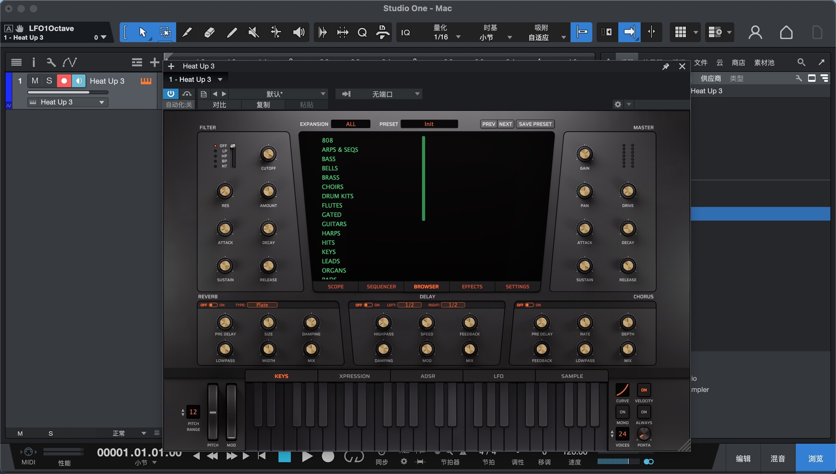Open the track wrench options

[51, 62]
